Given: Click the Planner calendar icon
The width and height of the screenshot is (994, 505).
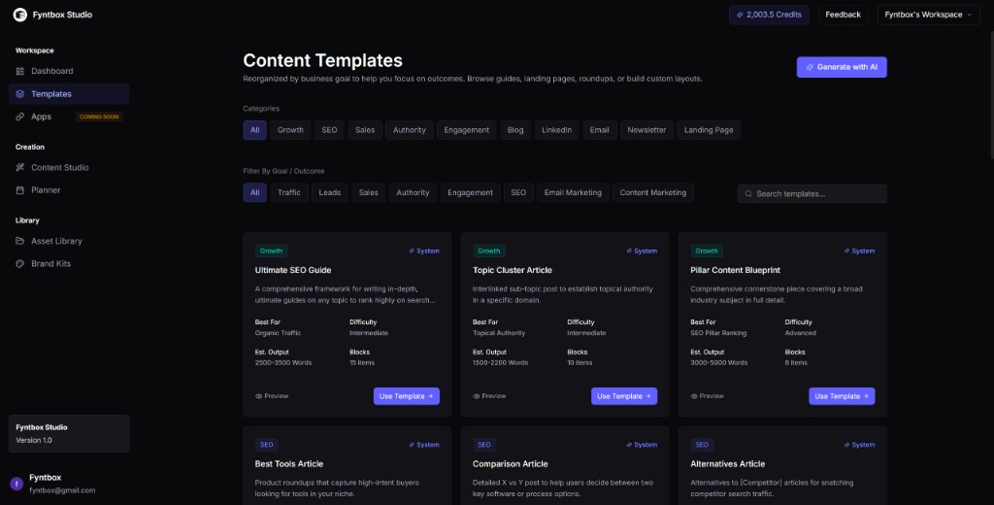Looking at the screenshot, I should (19, 190).
